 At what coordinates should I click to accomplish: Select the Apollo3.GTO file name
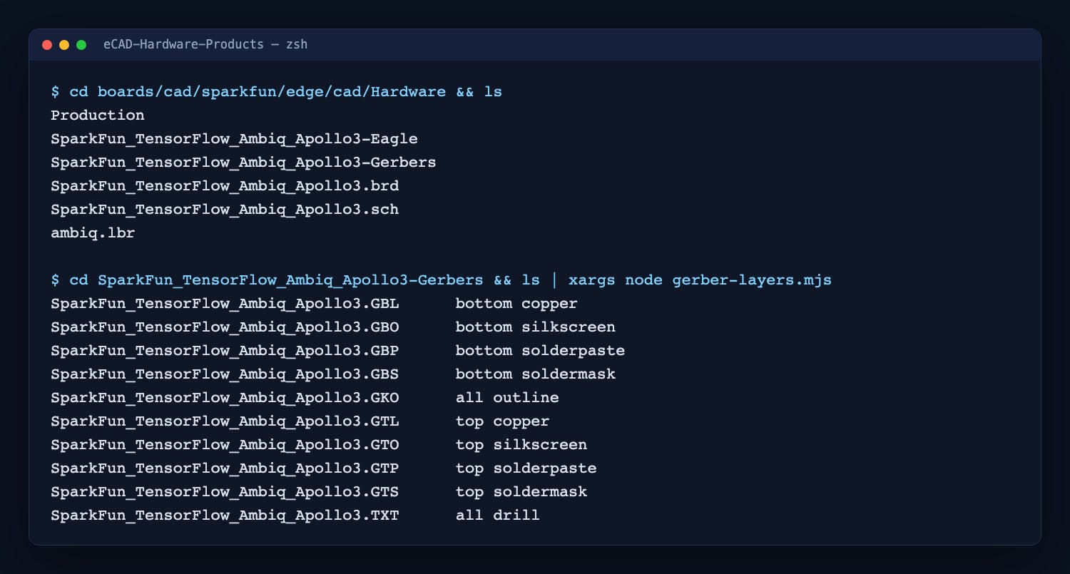tap(225, 445)
